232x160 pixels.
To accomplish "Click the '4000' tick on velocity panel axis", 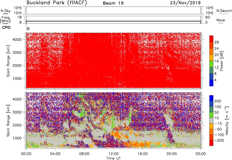I will pyautogui.click(x=17, y=99).
